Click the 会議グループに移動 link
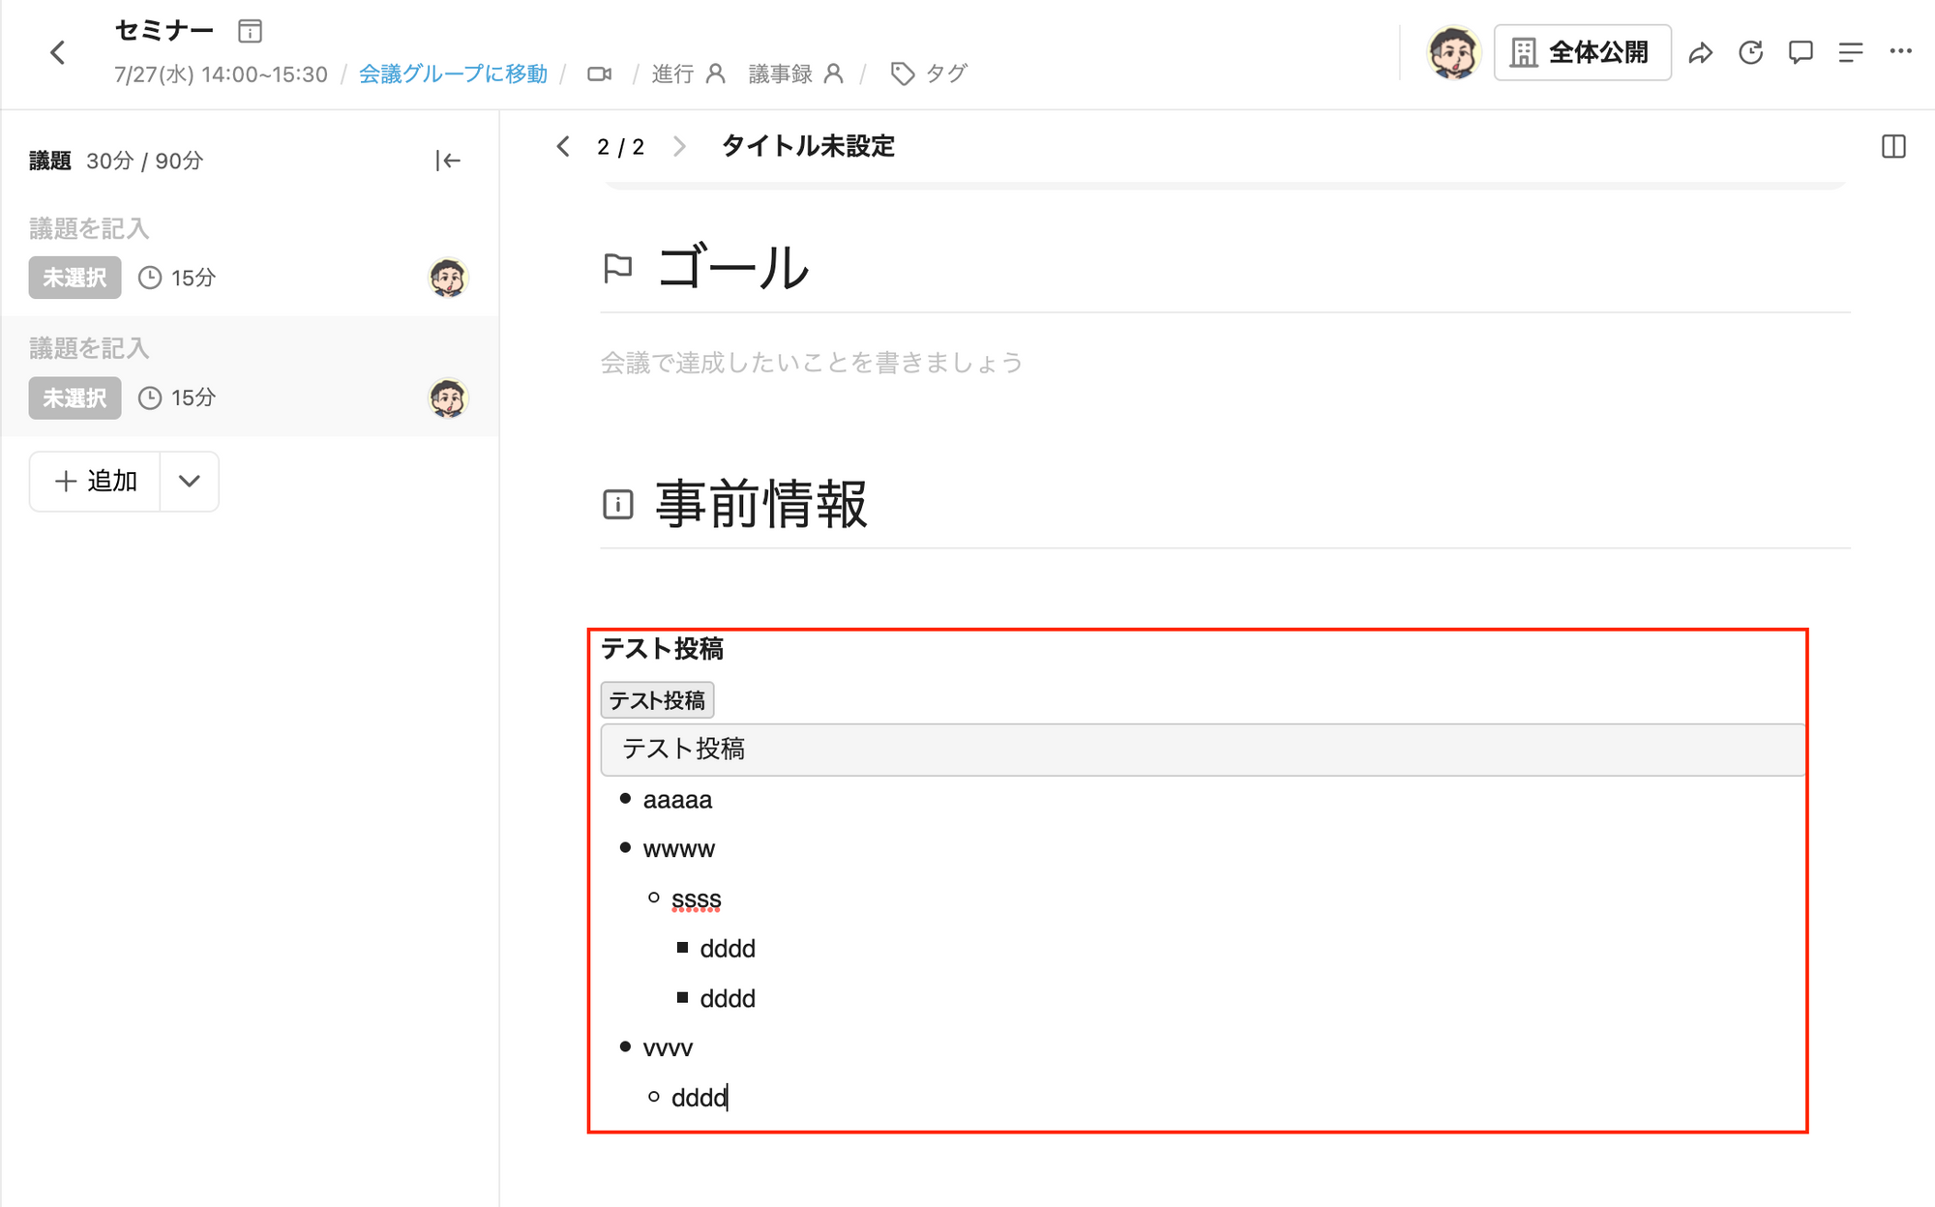The image size is (1935, 1207). click(453, 74)
